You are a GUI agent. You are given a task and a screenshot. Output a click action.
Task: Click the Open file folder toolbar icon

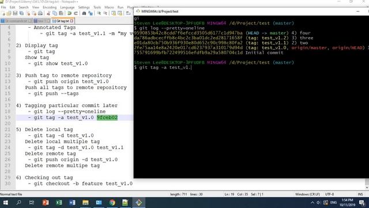[x=9, y=13]
